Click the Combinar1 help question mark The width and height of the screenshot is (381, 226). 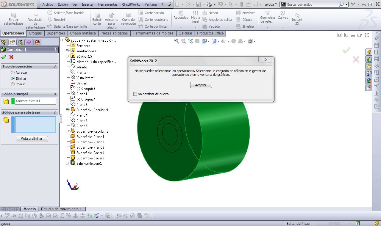coord(55,49)
